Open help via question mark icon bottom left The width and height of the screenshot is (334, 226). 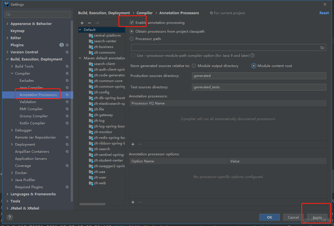[x=9, y=217]
